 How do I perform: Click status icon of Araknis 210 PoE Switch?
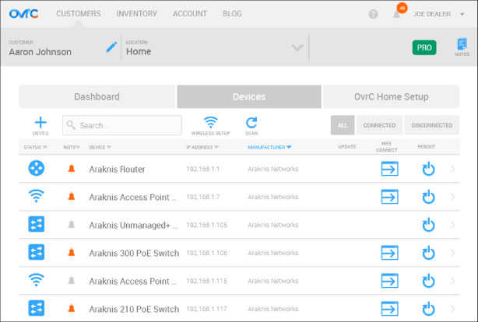pos(37,308)
